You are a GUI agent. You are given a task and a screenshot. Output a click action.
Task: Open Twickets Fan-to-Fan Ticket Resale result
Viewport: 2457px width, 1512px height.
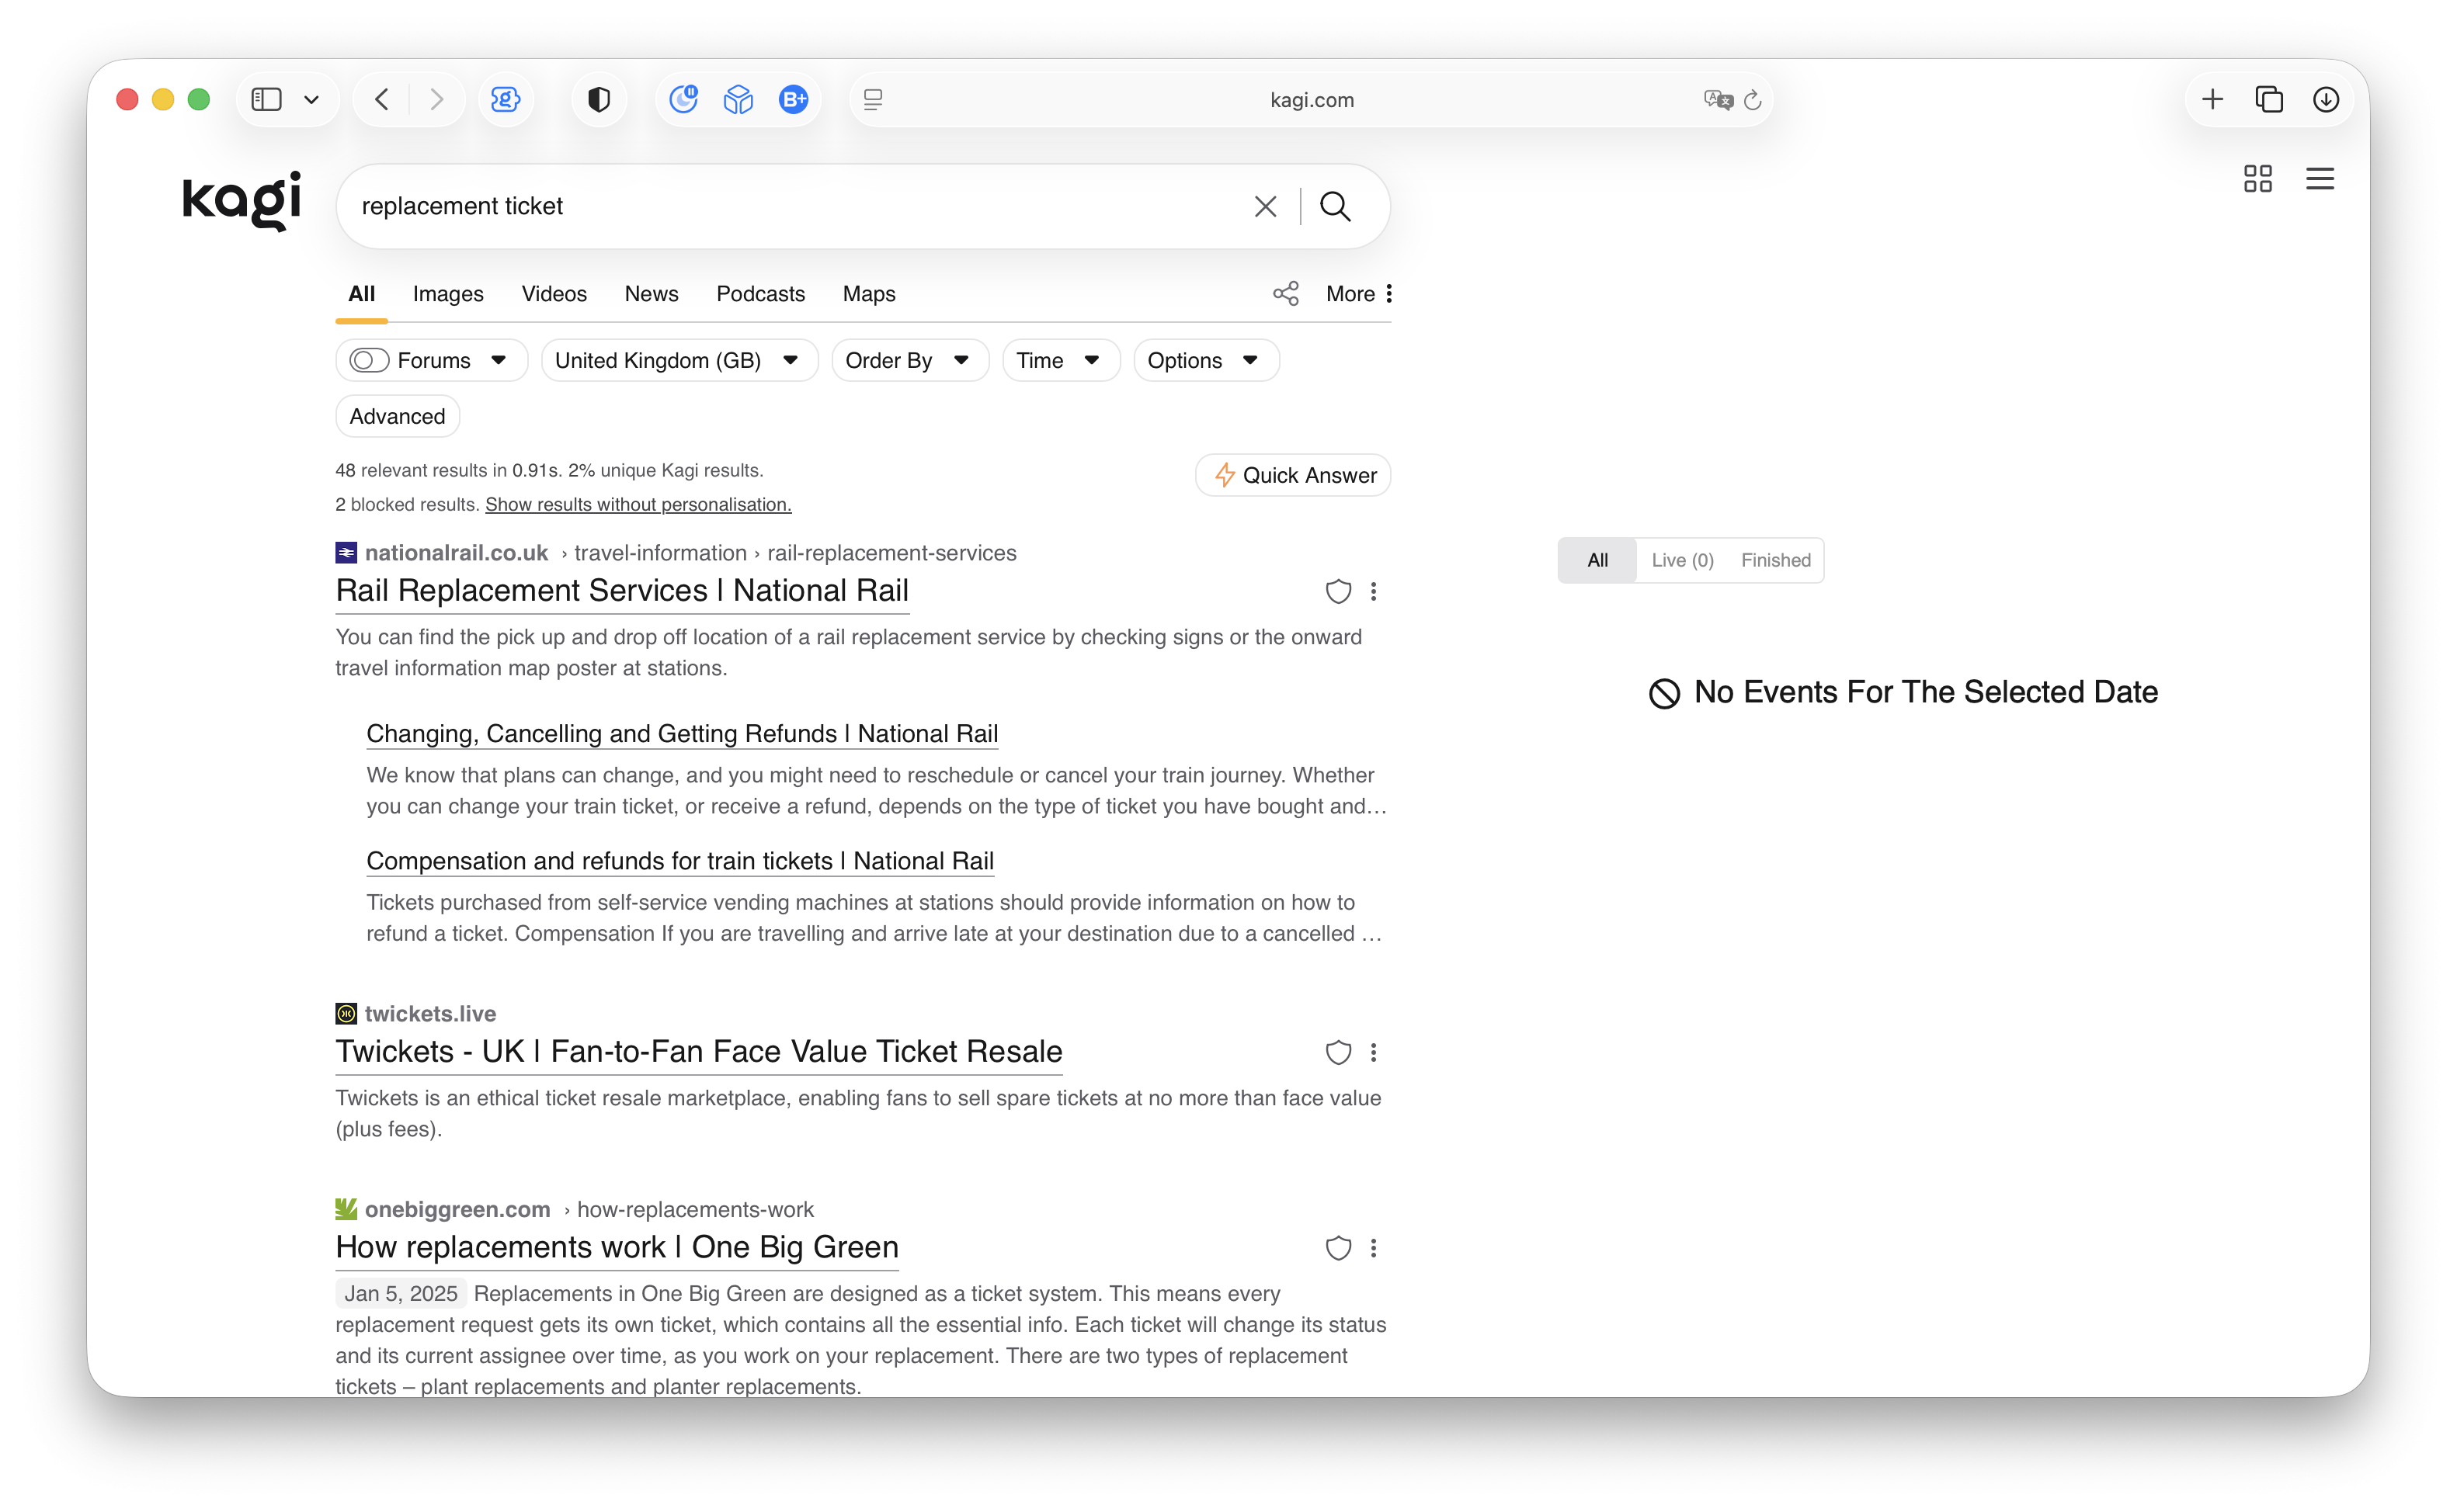pyautogui.click(x=698, y=1052)
